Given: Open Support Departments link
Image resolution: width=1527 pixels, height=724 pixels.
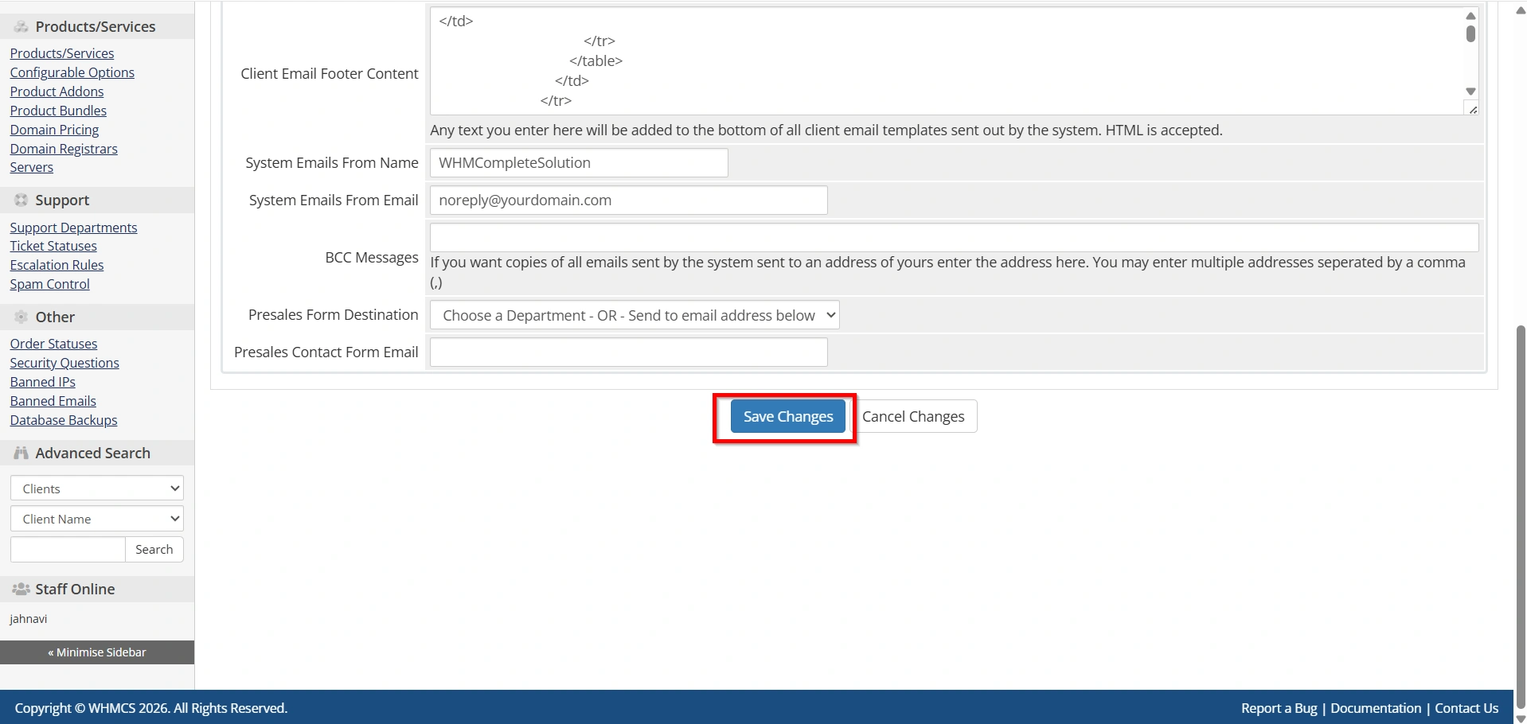Looking at the screenshot, I should 74,228.
